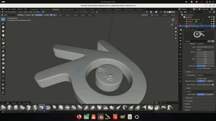Open the Face Sets menu
The image size is (216, 121).
(37, 12)
